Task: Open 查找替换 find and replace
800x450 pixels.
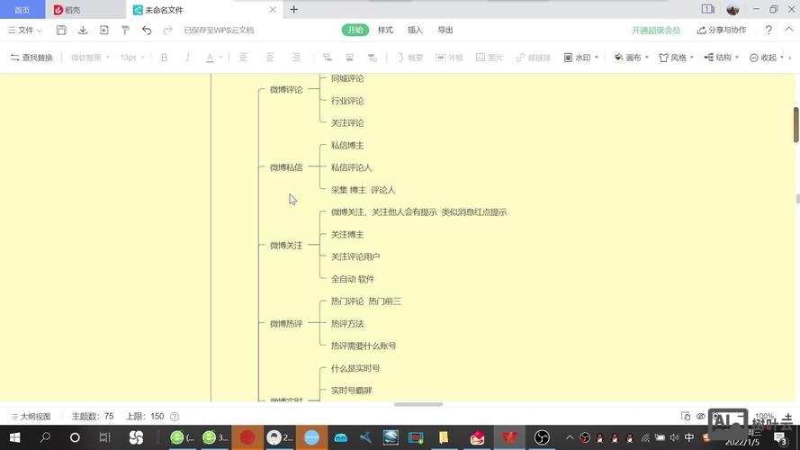Action: pyautogui.click(x=31, y=58)
